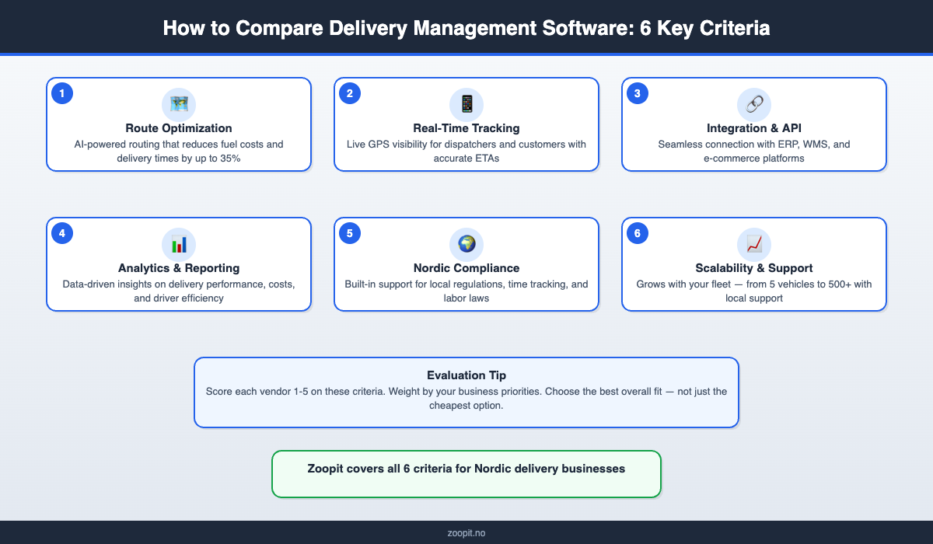This screenshot has width=933, height=544.
Task: Select the number 5 badge on Nordic Compliance
Action: tap(350, 232)
